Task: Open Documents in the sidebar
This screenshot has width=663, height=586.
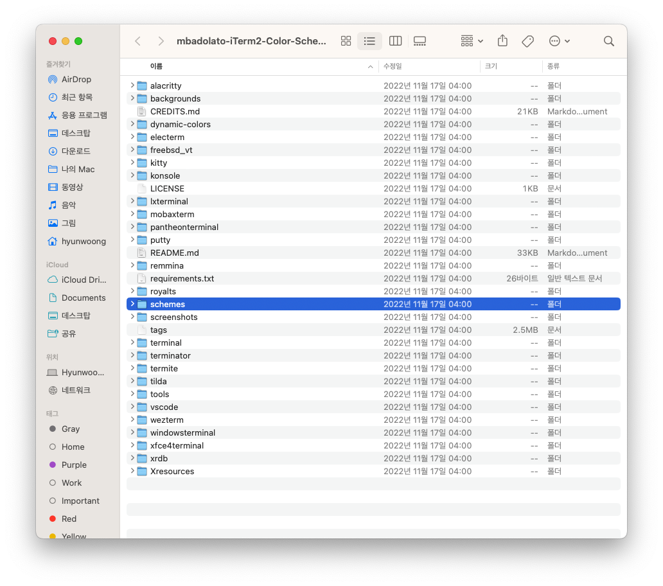Action: [76, 297]
